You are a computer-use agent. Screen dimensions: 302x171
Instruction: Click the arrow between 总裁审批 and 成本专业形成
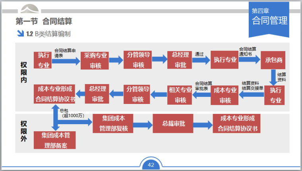(202, 124)
